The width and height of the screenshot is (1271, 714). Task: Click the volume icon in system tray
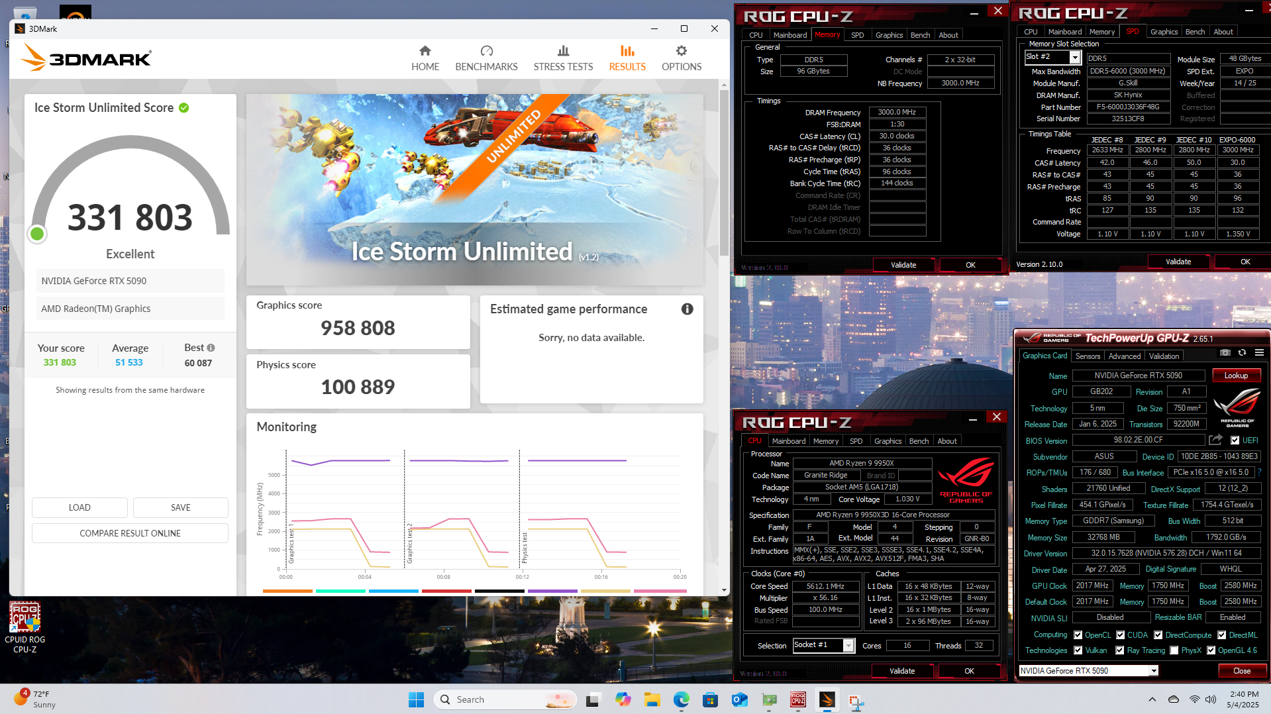pos(1211,699)
